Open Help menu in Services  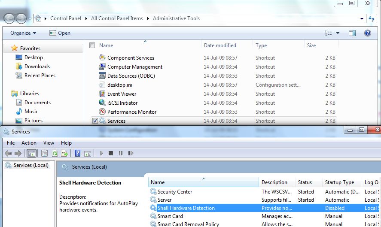tap(66, 143)
